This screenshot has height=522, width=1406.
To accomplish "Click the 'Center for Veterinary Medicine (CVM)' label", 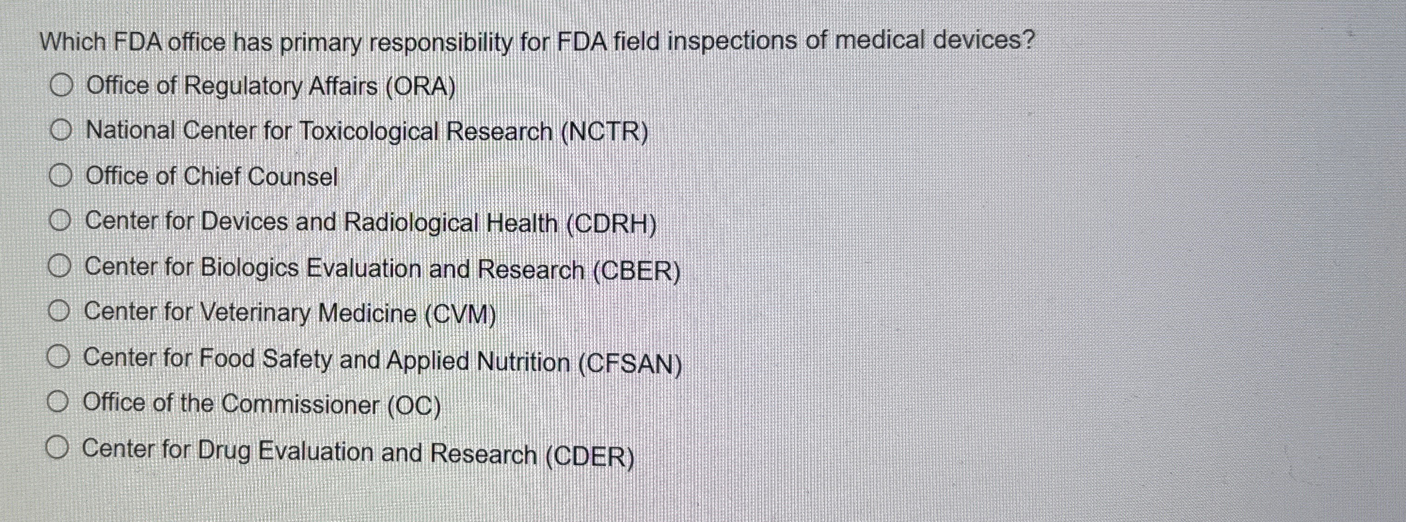I will pyautogui.click(x=290, y=314).
